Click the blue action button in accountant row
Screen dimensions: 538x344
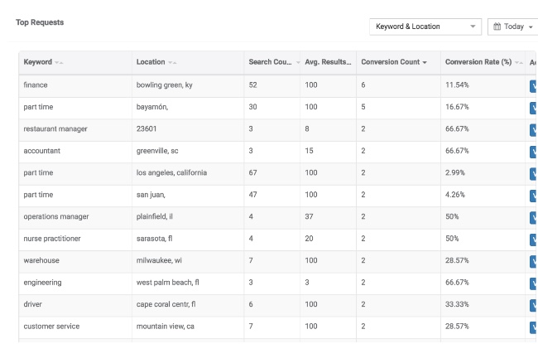(x=533, y=151)
